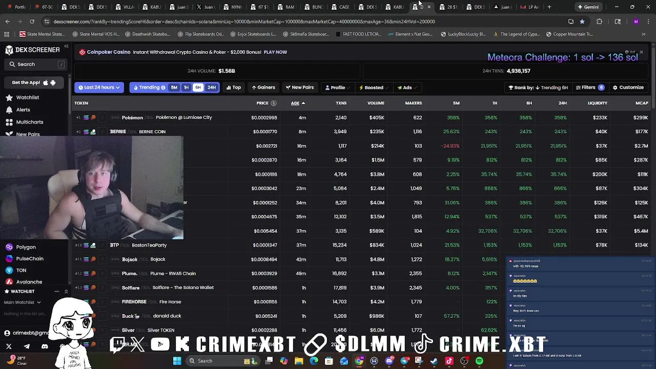Screen dimensions: 656x369
Task: Bookmark star icon in address bar
Action: pyautogui.click(x=582, y=22)
